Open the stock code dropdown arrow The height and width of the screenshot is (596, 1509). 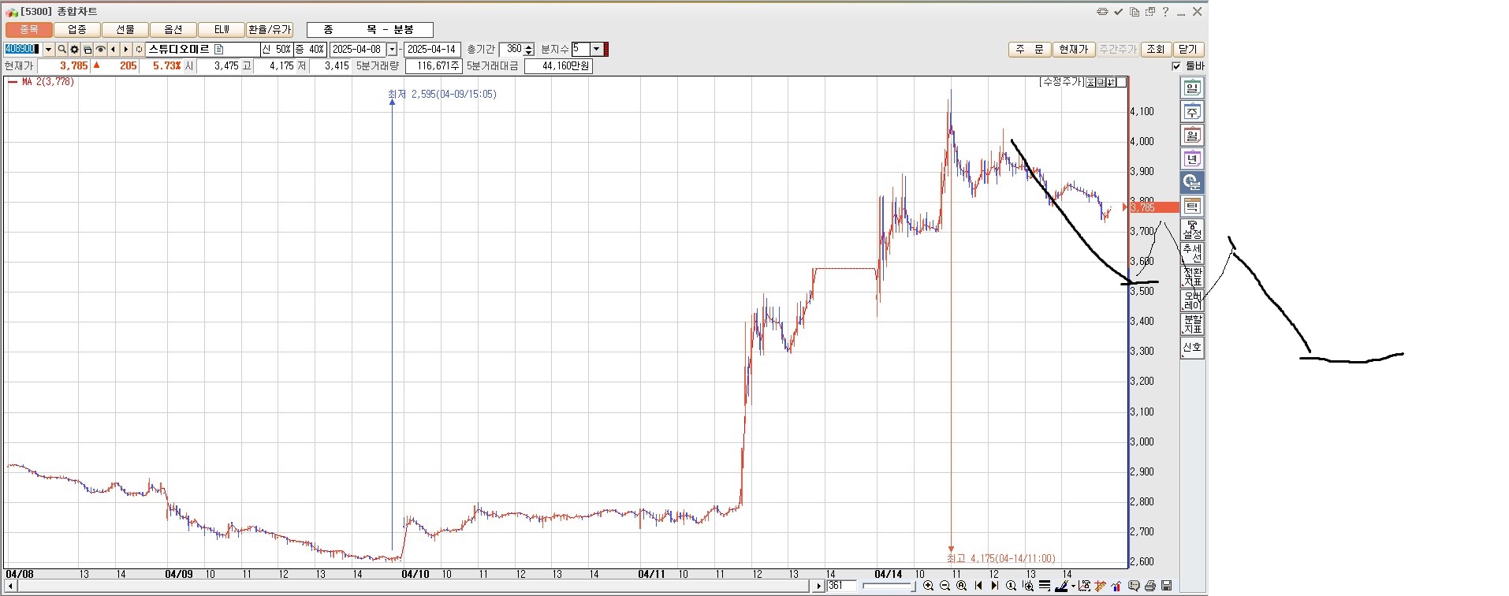(x=48, y=50)
